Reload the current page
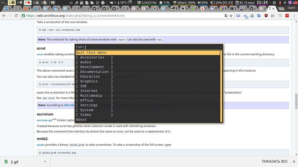 (16, 16)
